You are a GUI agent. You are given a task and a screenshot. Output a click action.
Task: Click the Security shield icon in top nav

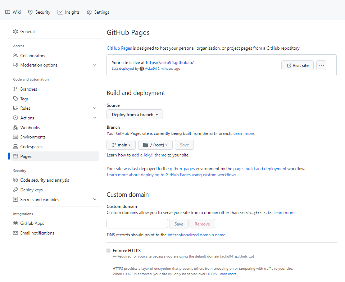click(30, 12)
